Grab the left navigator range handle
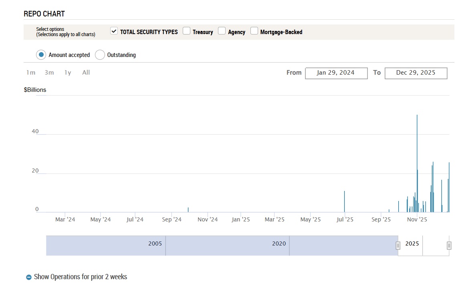458x284 pixels. coord(398,245)
